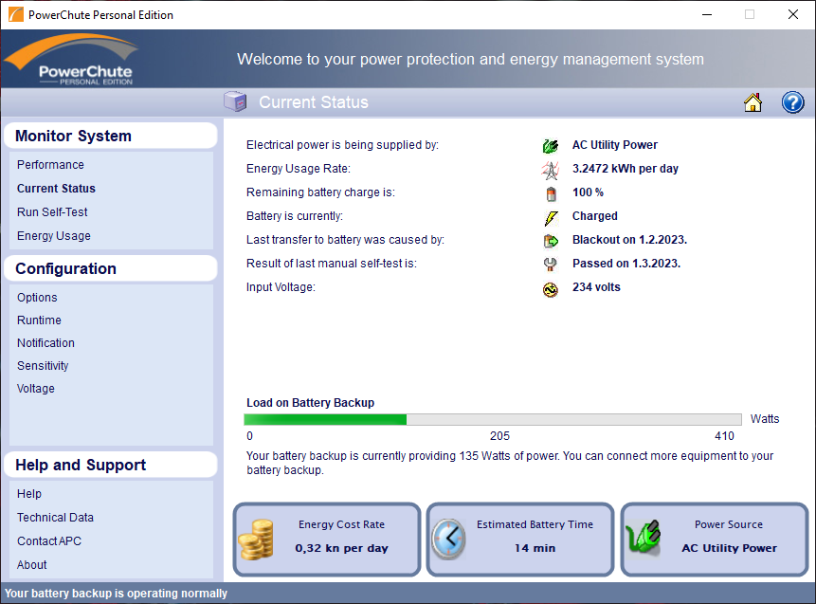Click the UPS icon beside Current Status heading
816x604 pixels.
(235, 101)
